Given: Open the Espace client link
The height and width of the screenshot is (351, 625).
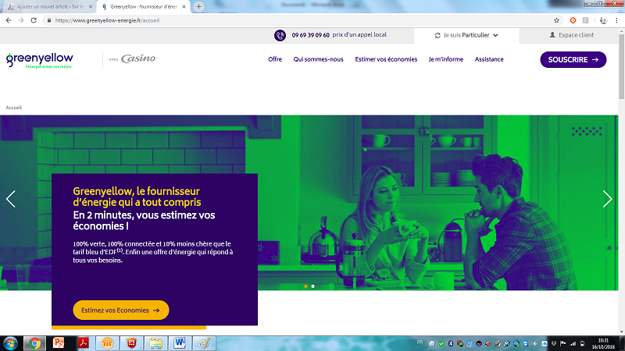Looking at the screenshot, I should pyautogui.click(x=572, y=35).
